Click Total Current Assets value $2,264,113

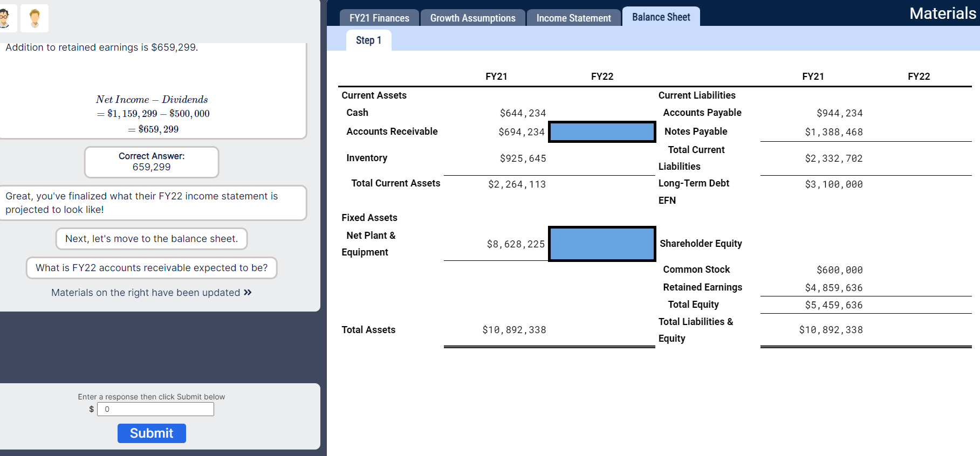pyautogui.click(x=517, y=184)
